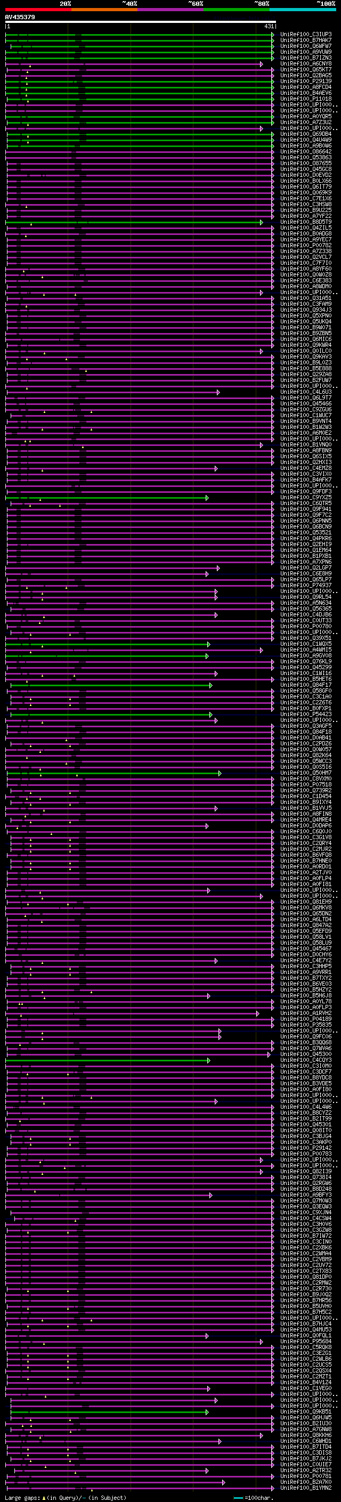Select the label UniRef100_O86642

pyautogui.click(x=305, y=152)
